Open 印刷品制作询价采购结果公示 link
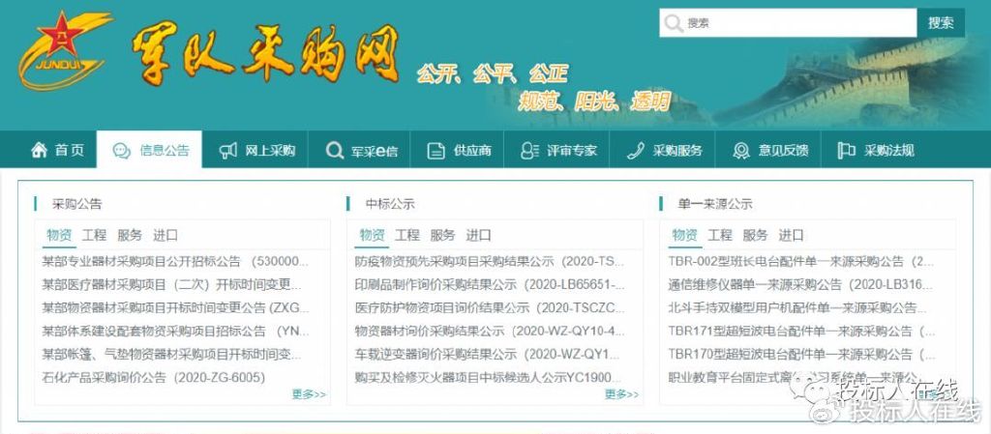The image size is (991, 434). 490,285
